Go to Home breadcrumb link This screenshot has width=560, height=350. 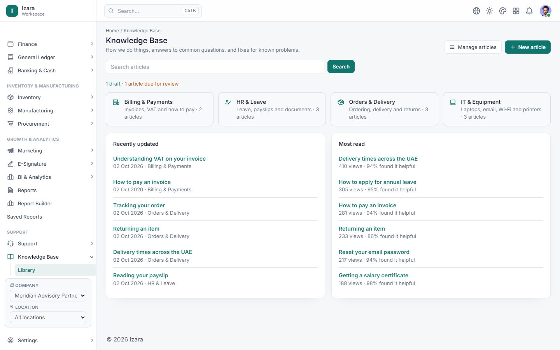[112, 31]
